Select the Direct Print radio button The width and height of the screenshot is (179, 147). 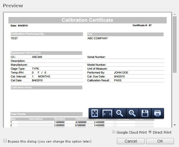click(150, 132)
